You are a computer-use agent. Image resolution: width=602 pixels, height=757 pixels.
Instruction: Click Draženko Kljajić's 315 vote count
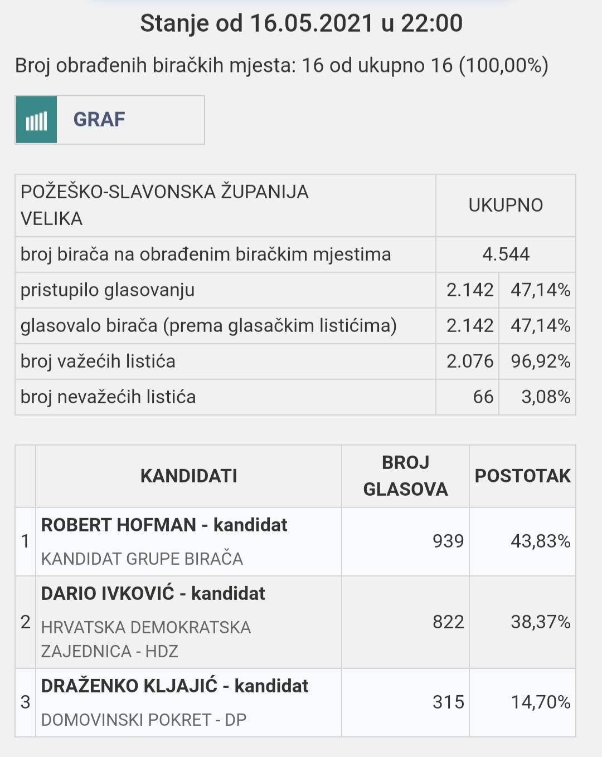[448, 702]
